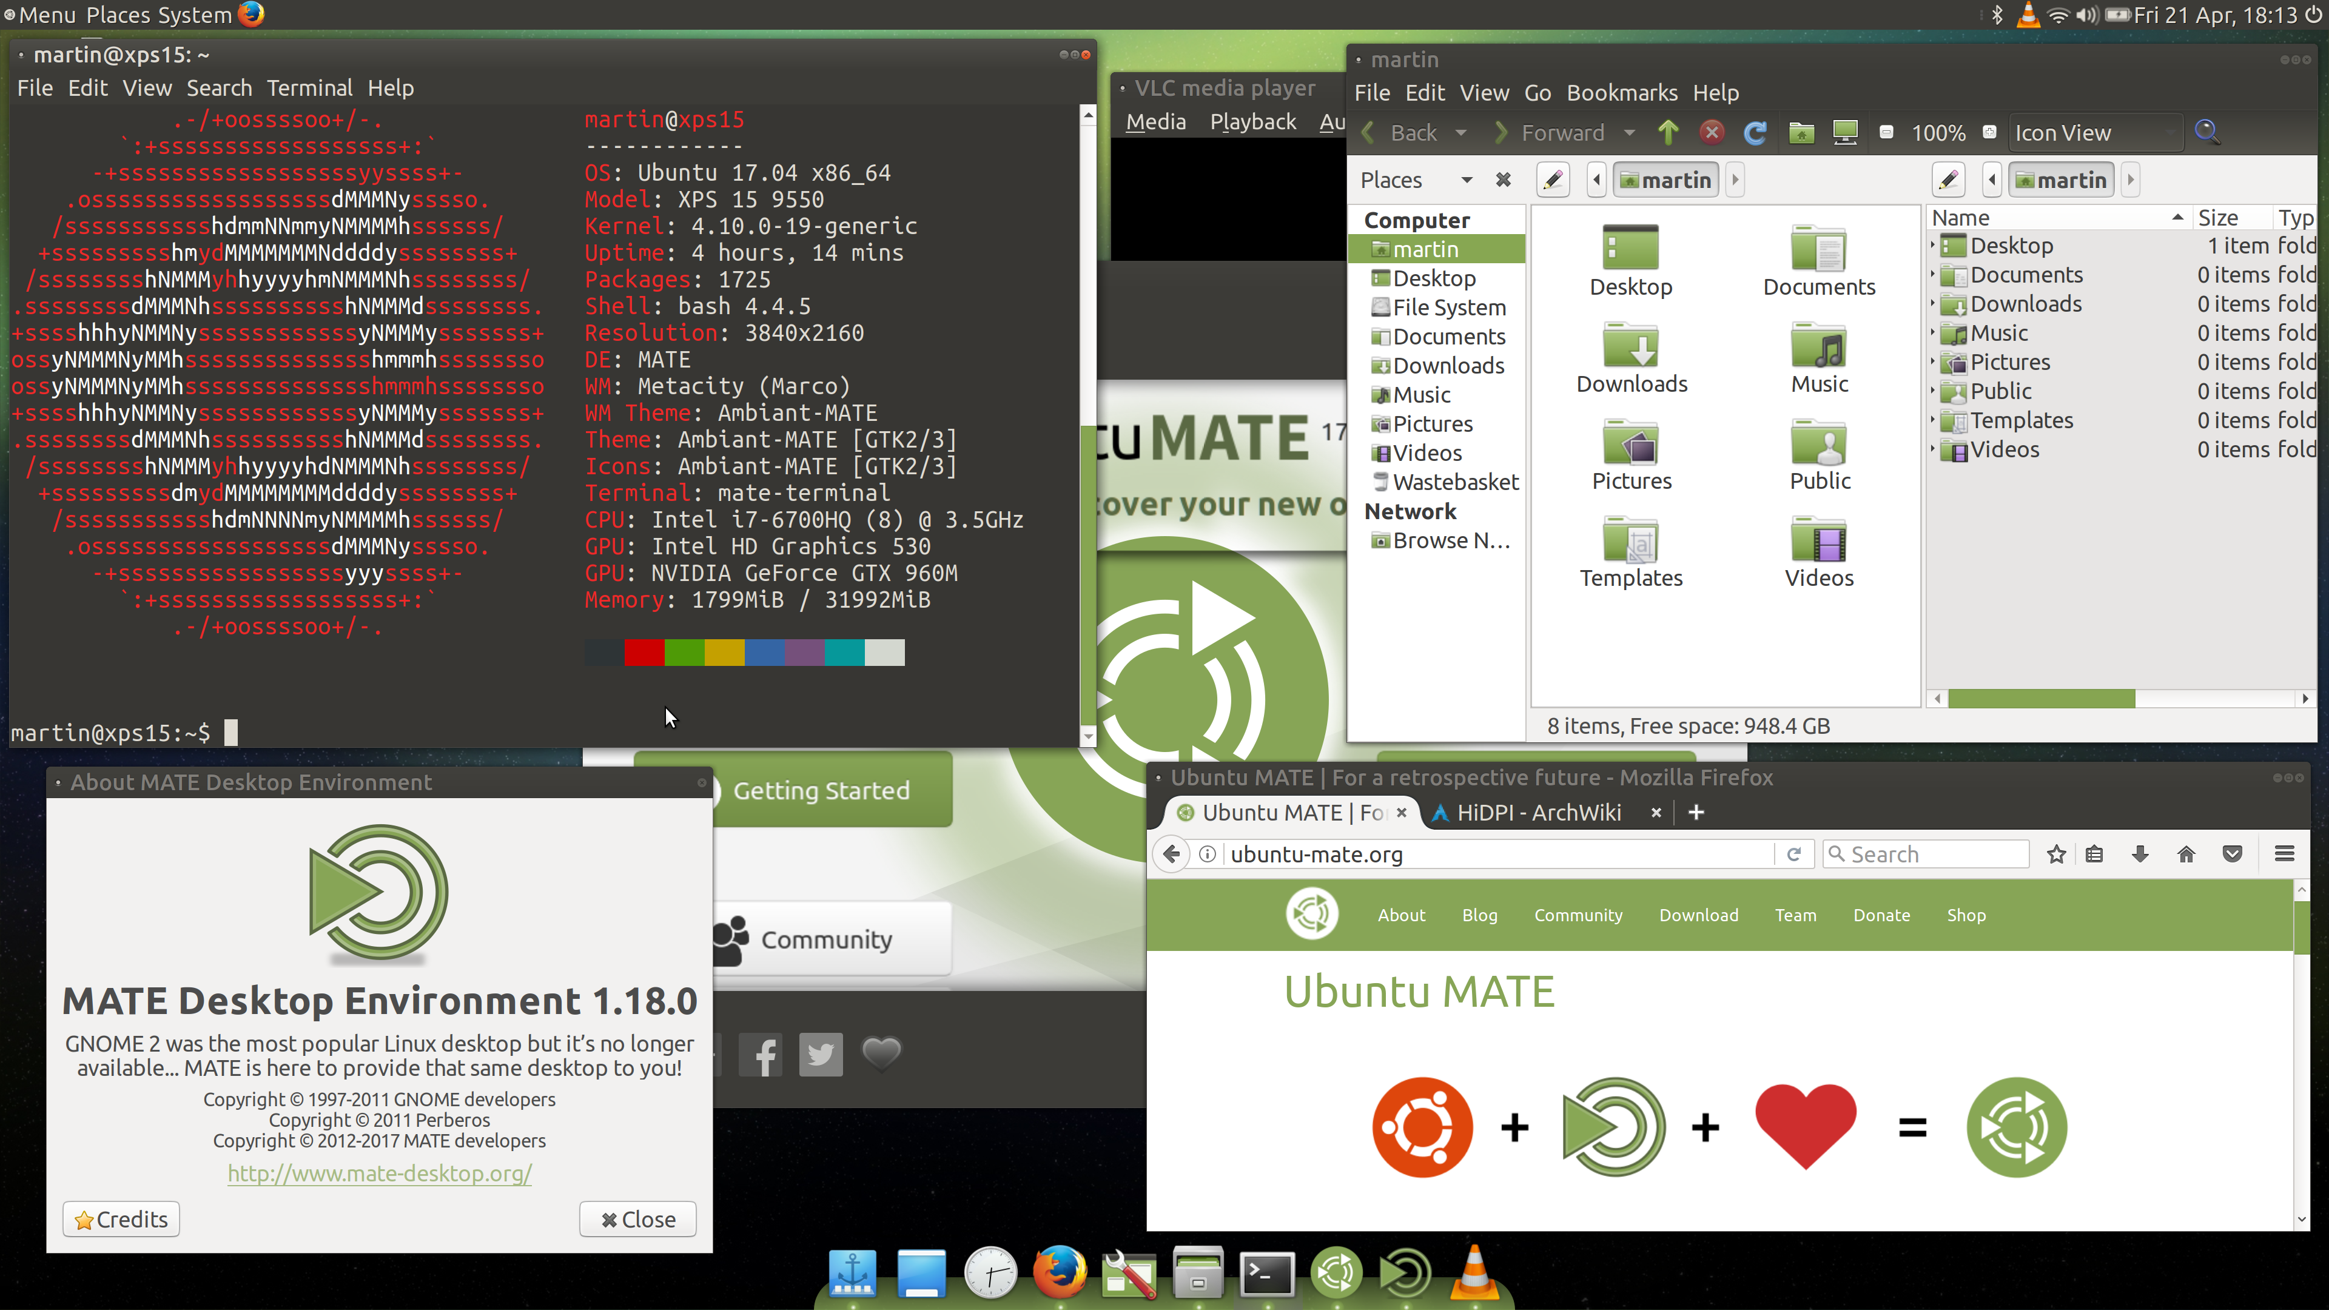Click the Reload icon in file manager toolbar
The height and width of the screenshot is (1310, 2329).
(x=1755, y=133)
